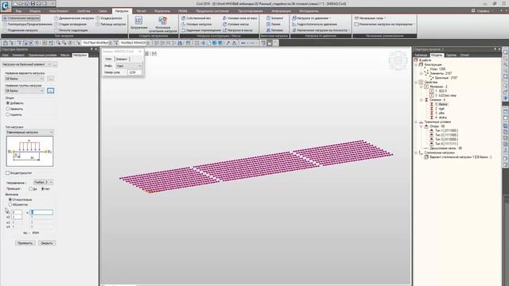The width and height of the screenshot is (509, 286).
Task: Click the browse button beside load group
Action: 51,91
